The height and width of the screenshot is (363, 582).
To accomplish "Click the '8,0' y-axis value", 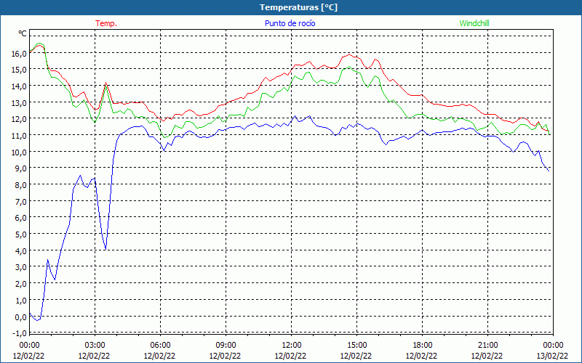I will (x=20, y=185).
